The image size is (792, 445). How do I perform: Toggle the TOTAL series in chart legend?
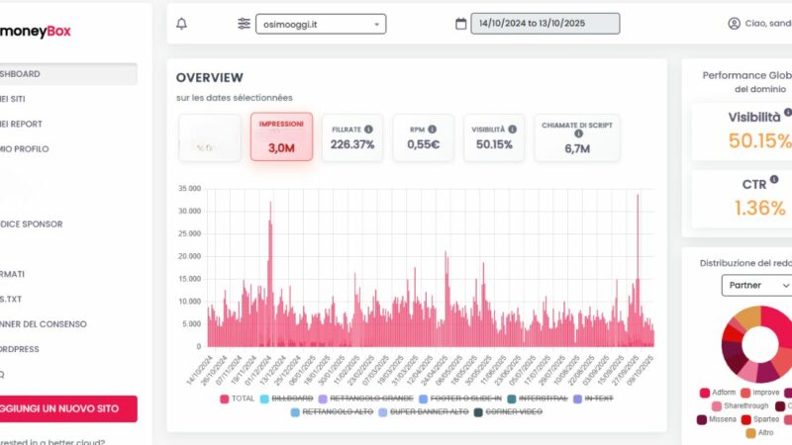237,399
